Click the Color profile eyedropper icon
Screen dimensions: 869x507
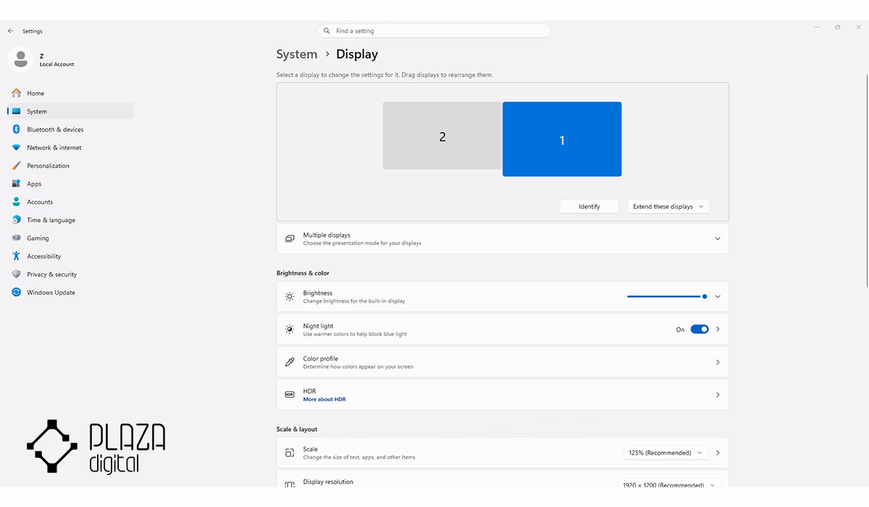[x=290, y=362]
